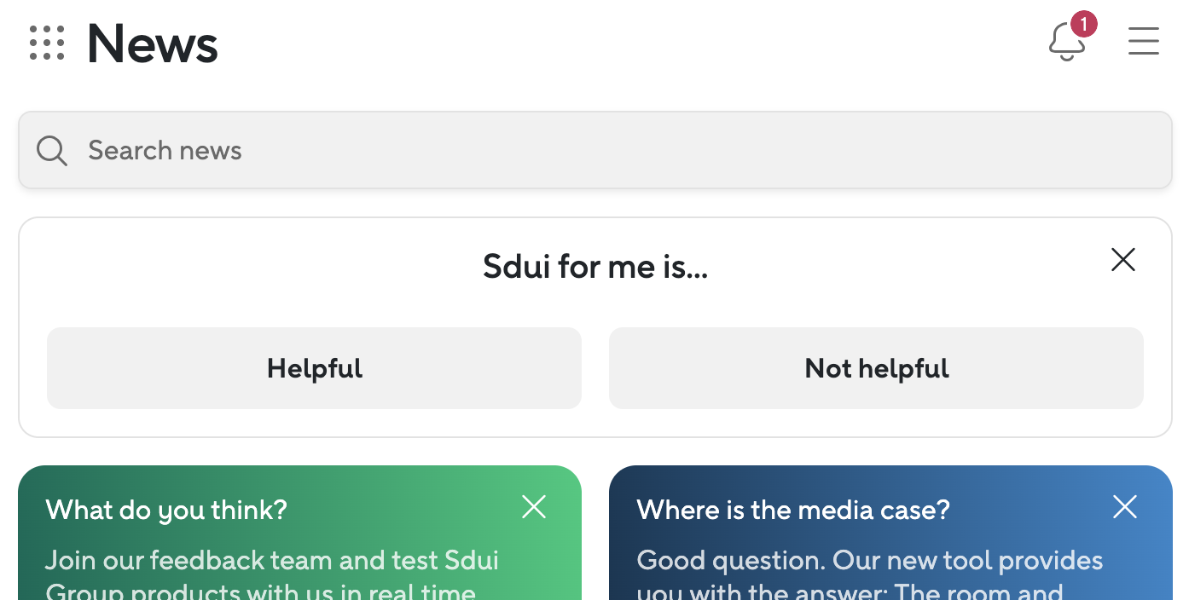Image resolution: width=1189 pixels, height=600 pixels.
Task: Choose the "Helpful" survey answer
Action: (x=314, y=368)
